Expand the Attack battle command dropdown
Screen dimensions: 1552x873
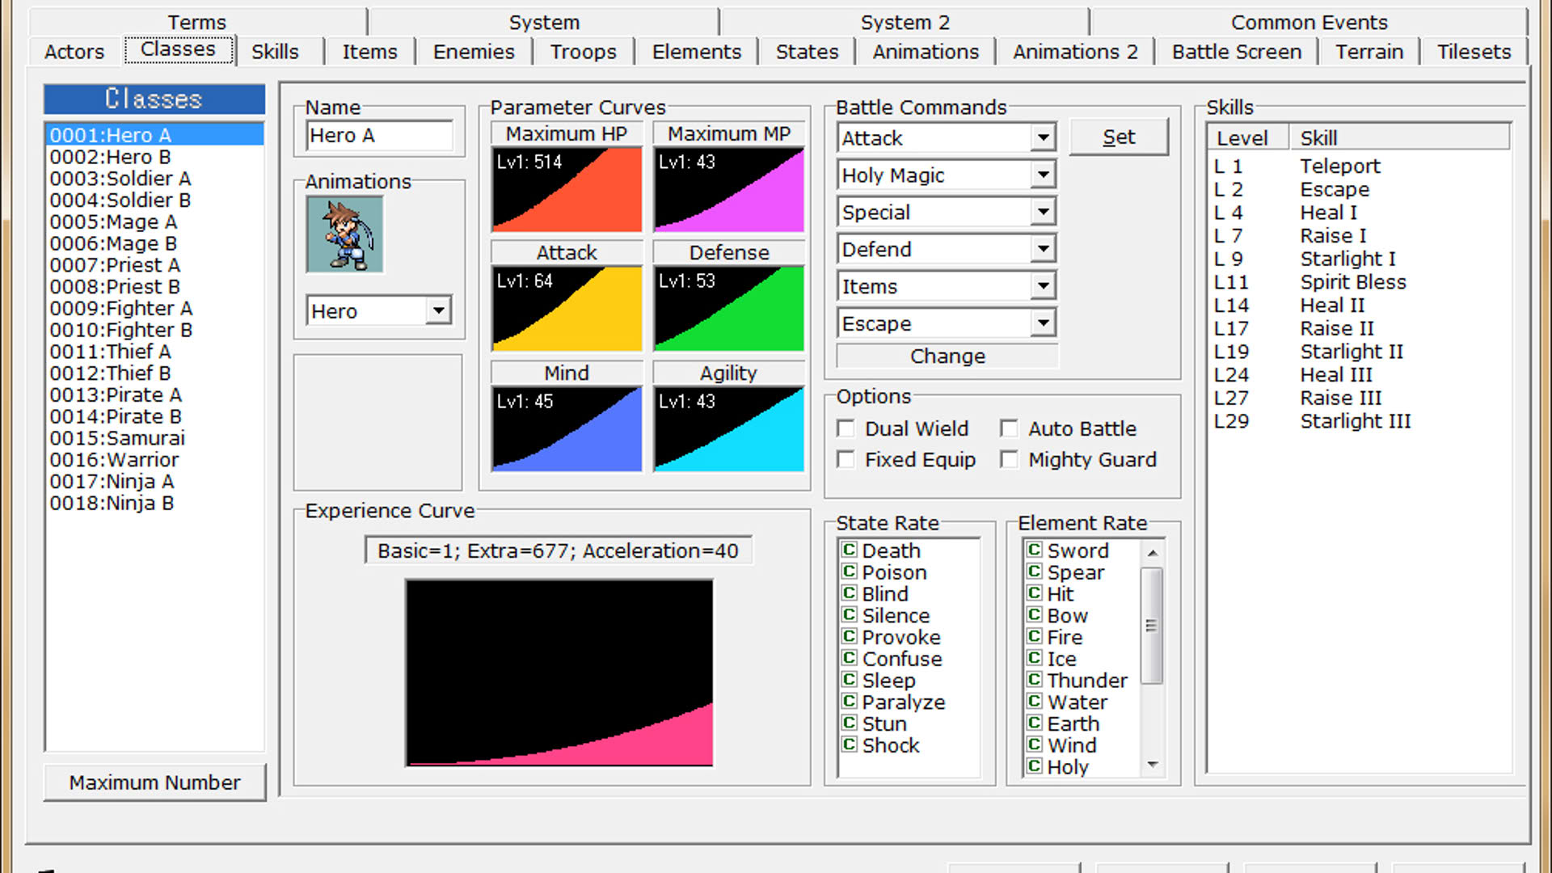tap(1044, 137)
